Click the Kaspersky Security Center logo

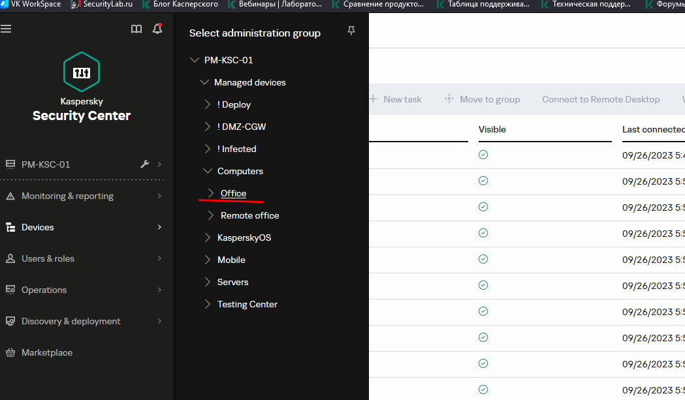[x=82, y=72]
